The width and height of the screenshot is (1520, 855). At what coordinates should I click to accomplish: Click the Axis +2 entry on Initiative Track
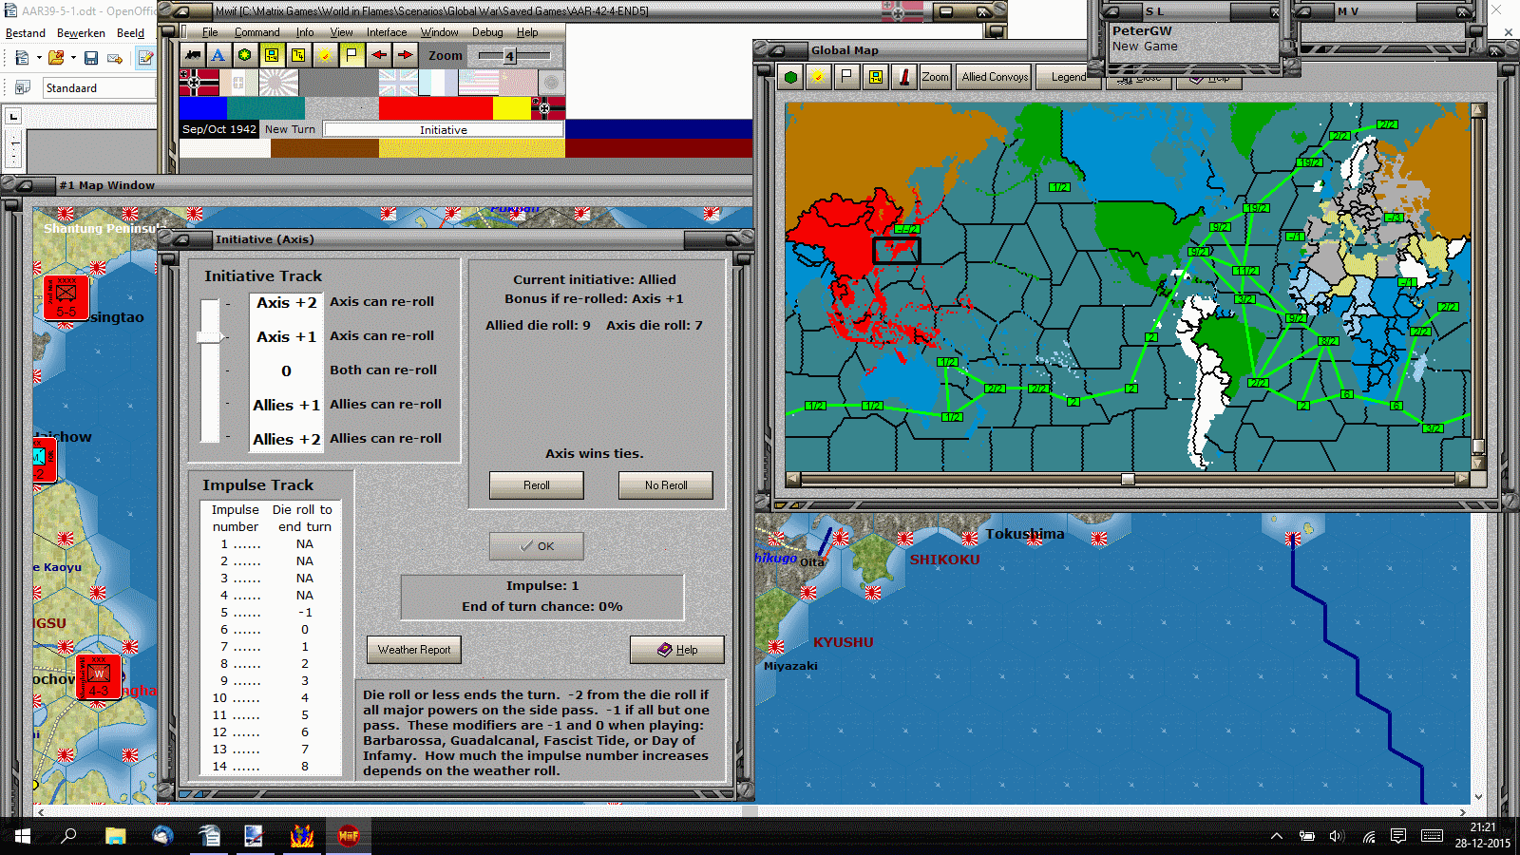coord(286,302)
